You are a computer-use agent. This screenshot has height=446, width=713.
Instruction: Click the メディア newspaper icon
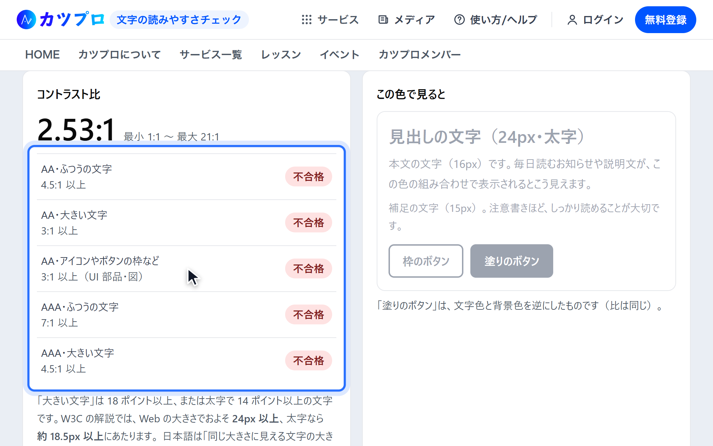pyautogui.click(x=383, y=20)
